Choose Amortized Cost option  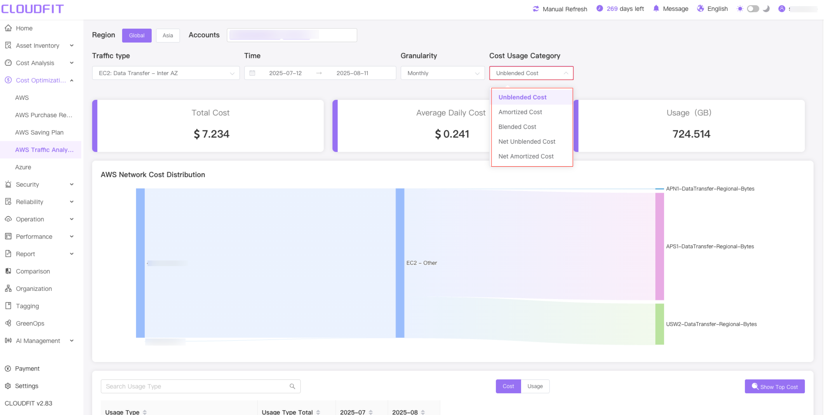(x=532, y=112)
